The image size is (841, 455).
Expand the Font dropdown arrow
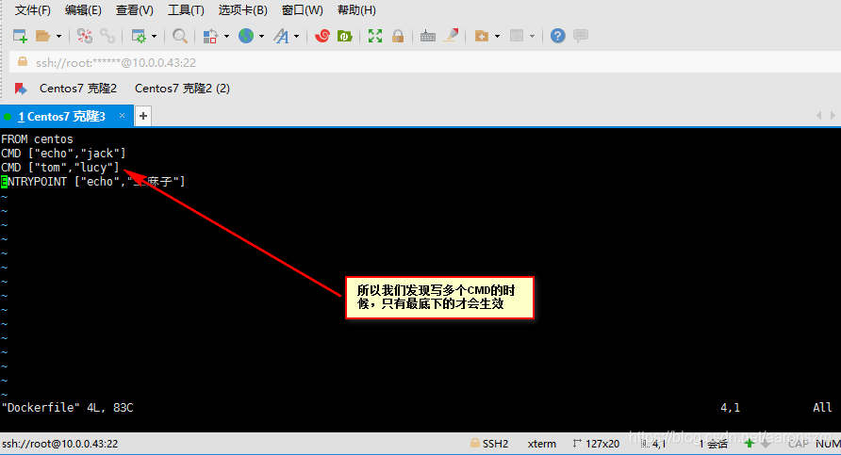click(x=296, y=37)
